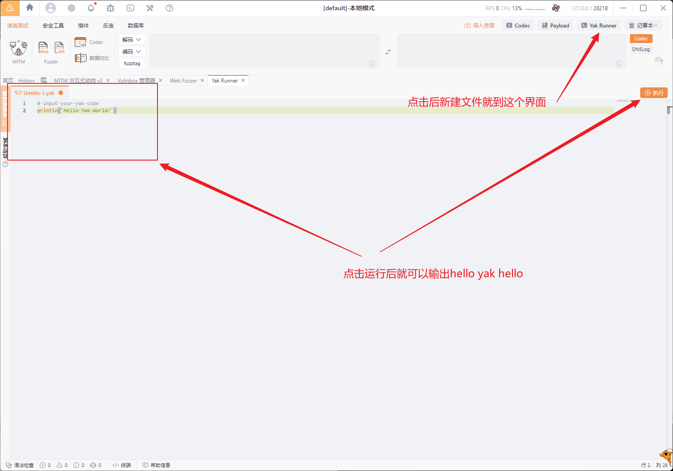
Task: Open the 安全工具 menu
Action: tap(53, 26)
